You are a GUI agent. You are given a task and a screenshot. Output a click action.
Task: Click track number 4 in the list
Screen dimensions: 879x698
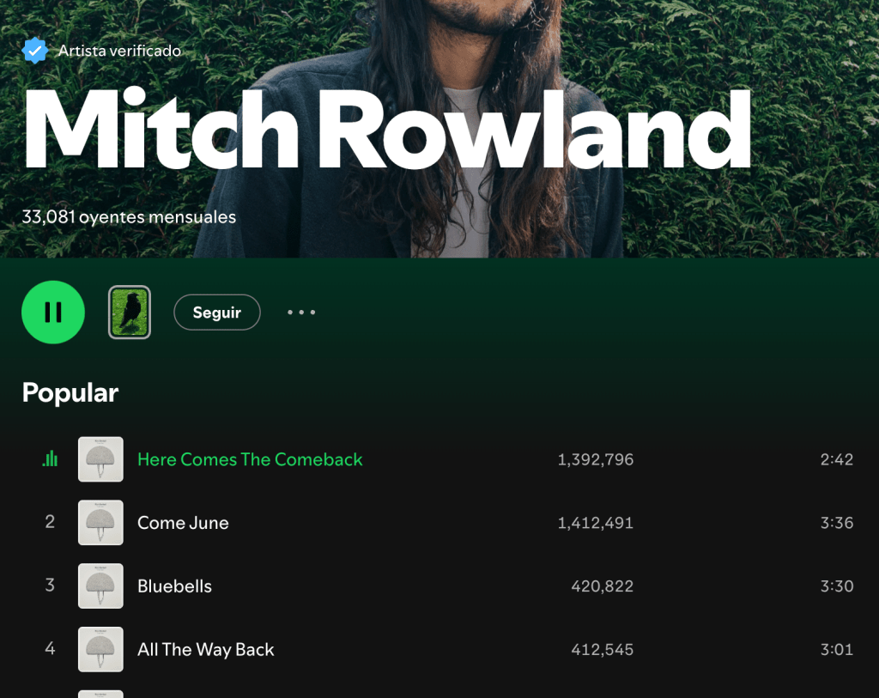(x=50, y=649)
